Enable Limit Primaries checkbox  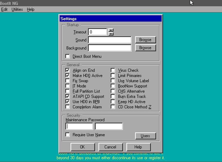(x=113, y=75)
